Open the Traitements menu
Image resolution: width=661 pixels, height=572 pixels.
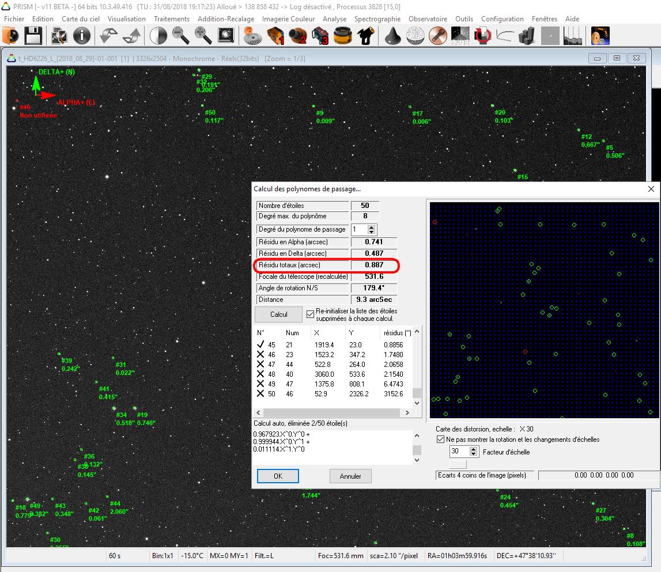click(x=172, y=19)
